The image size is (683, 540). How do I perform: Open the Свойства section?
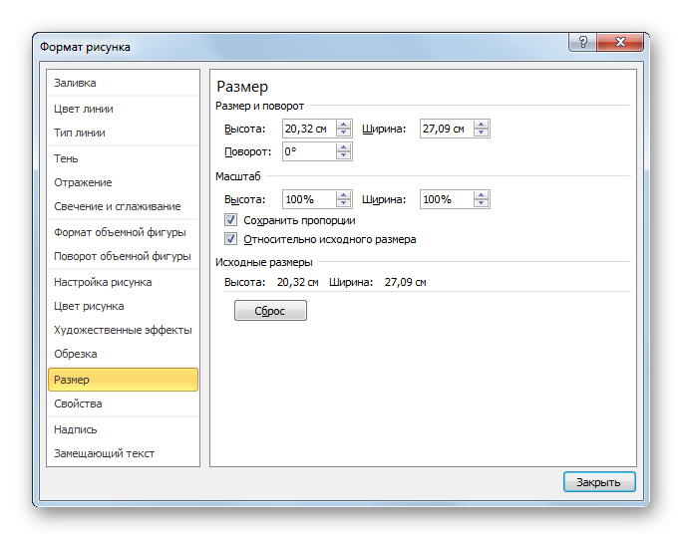coord(123,404)
